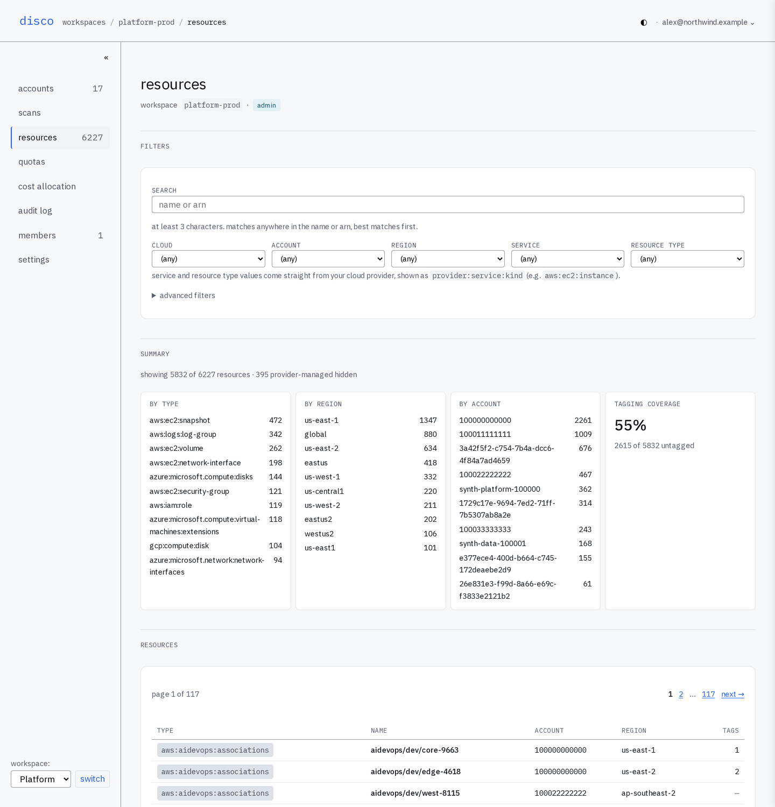The width and height of the screenshot is (775, 807).
Task: Go to scans in the sidebar
Action: [60, 113]
